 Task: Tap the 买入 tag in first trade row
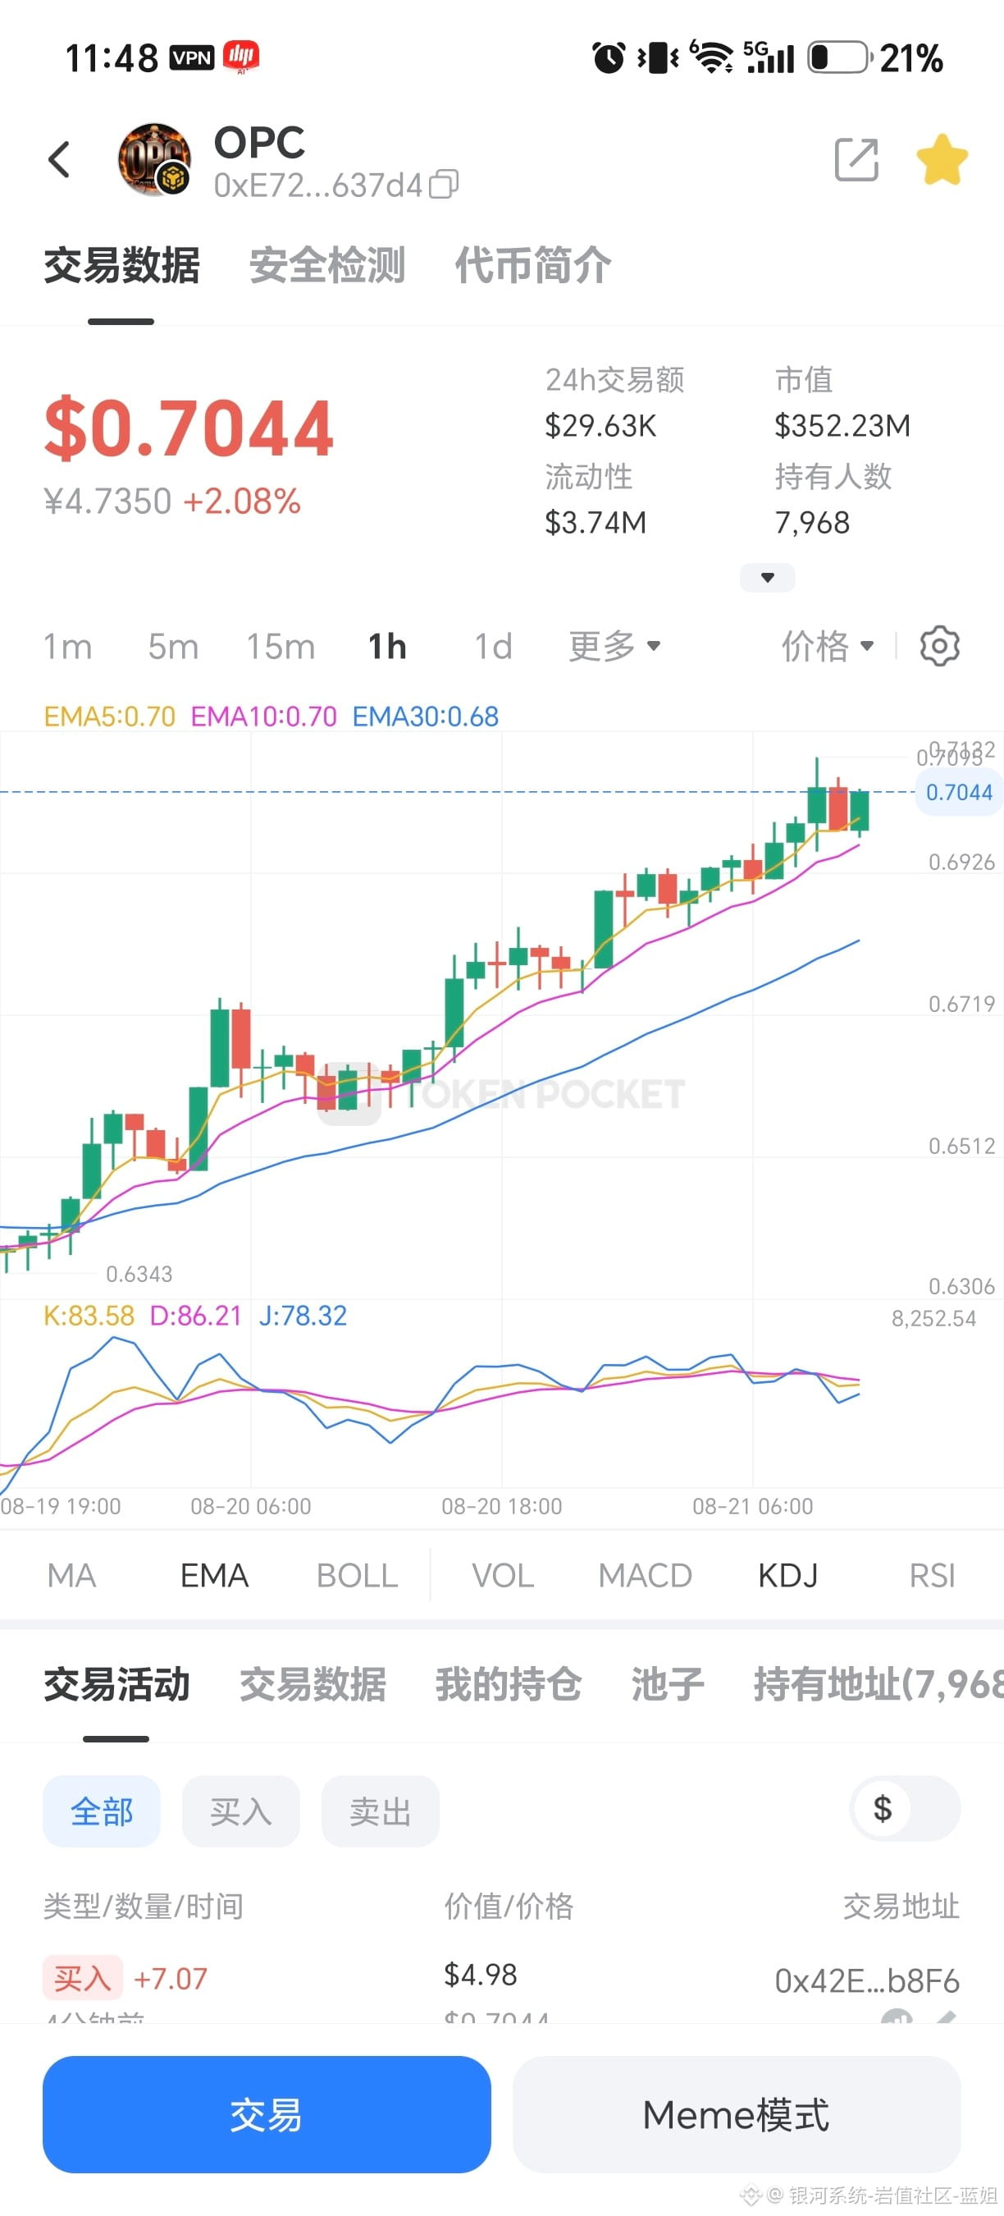(83, 1979)
